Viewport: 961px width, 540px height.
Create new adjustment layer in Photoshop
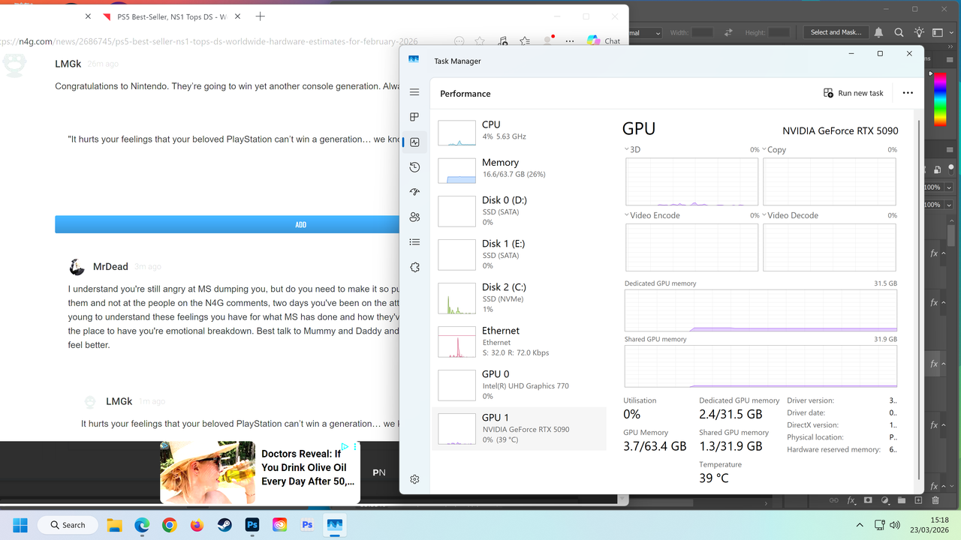click(884, 500)
